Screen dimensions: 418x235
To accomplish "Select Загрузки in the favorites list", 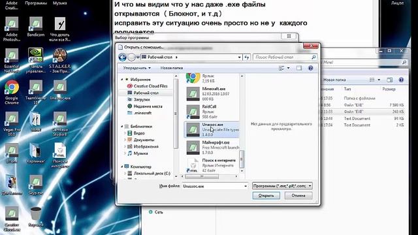I will coord(142,99).
